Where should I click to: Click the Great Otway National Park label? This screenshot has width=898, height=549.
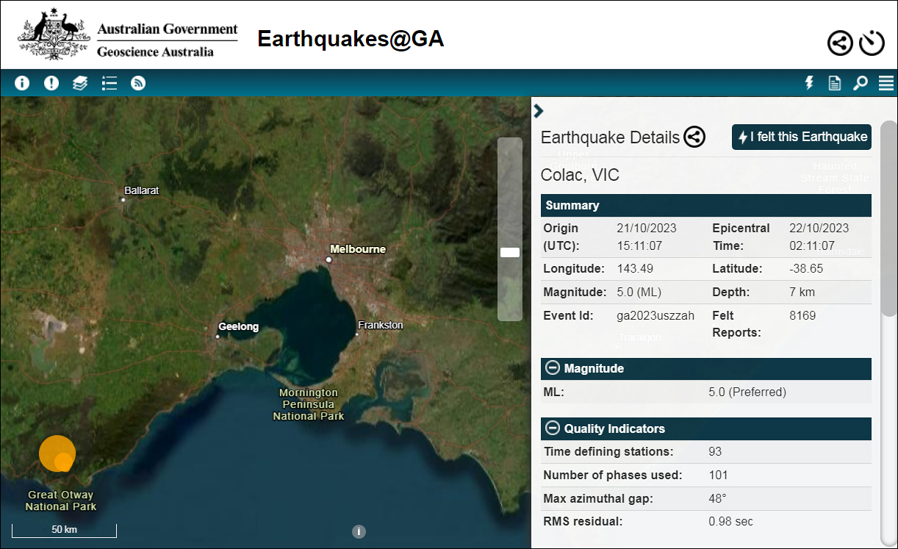pyautogui.click(x=61, y=500)
